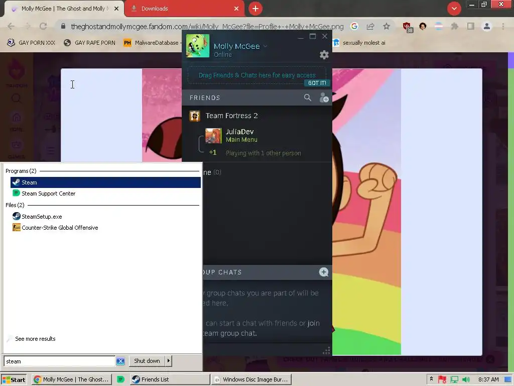Toggle the browser side panel
The image size is (514, 386).
pyautogui.click(x=471, y=26)
